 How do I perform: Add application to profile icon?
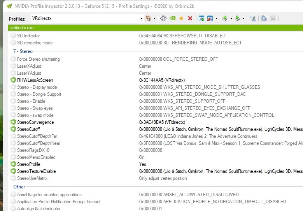pyautogui.click(x=201, y=18)
